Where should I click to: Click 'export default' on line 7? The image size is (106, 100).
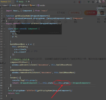(x=13, y=24)
